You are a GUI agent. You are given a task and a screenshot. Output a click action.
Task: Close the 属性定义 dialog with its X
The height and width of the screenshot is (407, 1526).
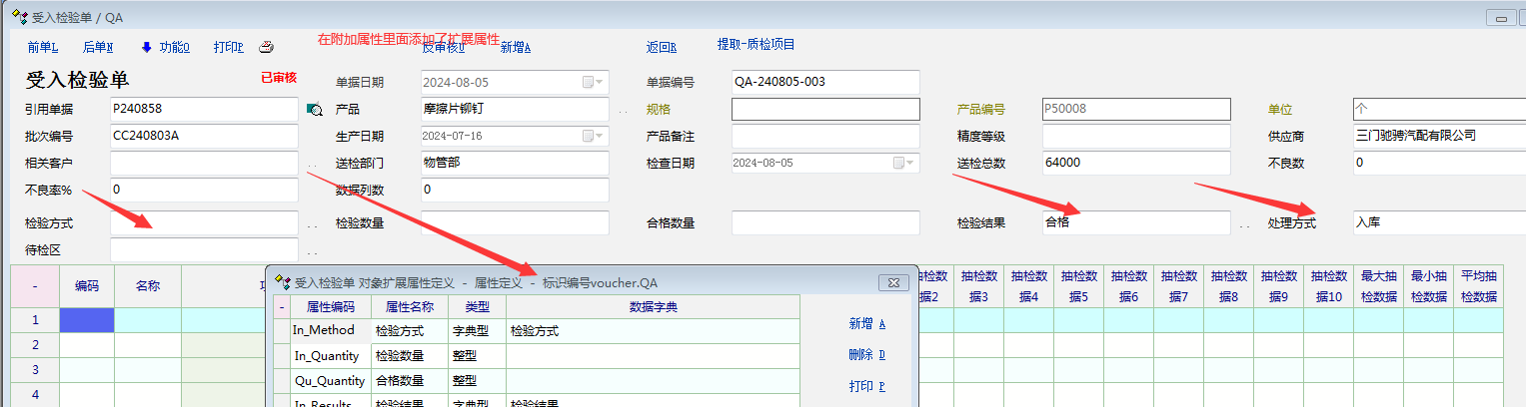point(892,282)
